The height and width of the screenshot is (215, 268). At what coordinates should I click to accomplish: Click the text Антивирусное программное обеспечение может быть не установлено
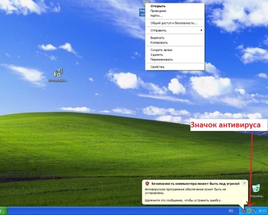point(185,191)
